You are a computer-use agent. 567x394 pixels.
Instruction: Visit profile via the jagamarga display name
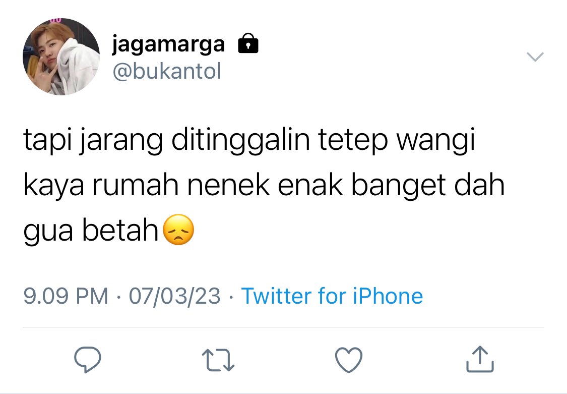(168, 44)
